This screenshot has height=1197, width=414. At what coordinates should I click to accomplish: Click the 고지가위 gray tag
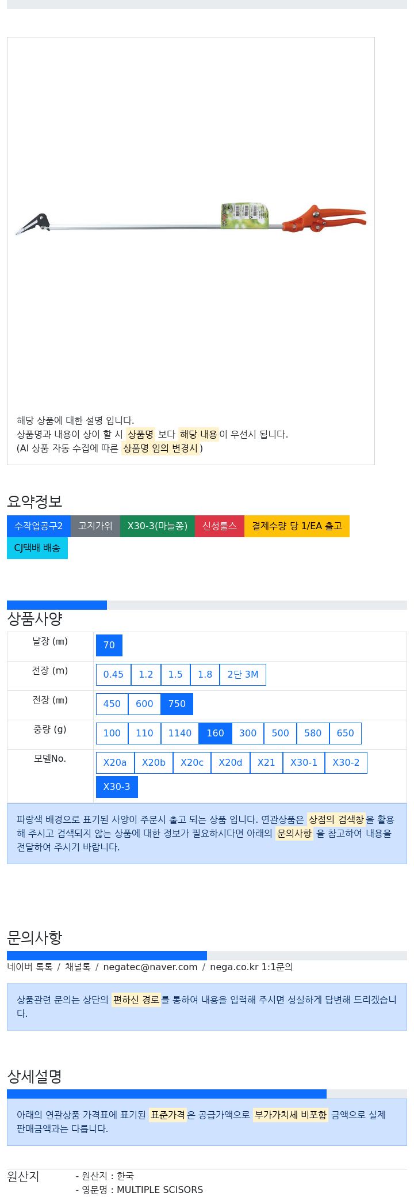[x=95, y=526]
